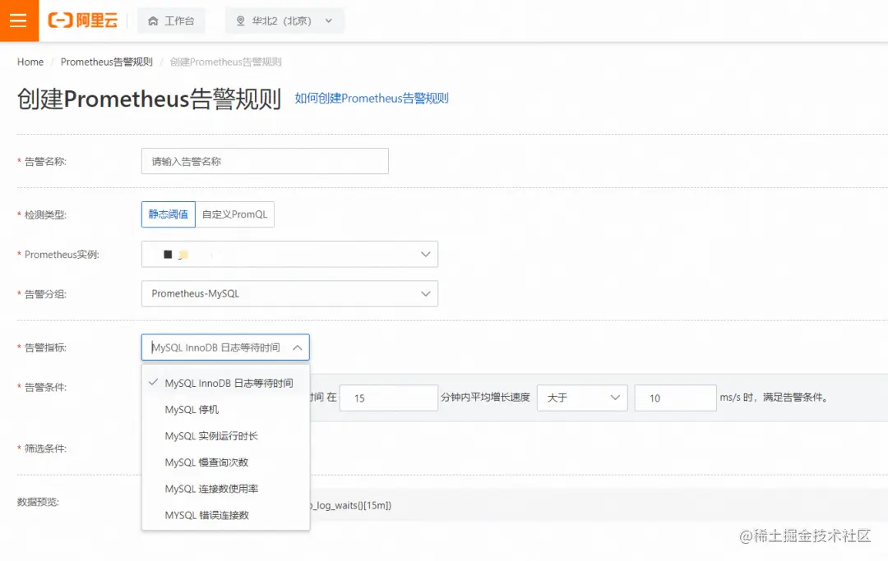Select MYSQL 错误连接数 metric
888x561 pixels.
225,515
